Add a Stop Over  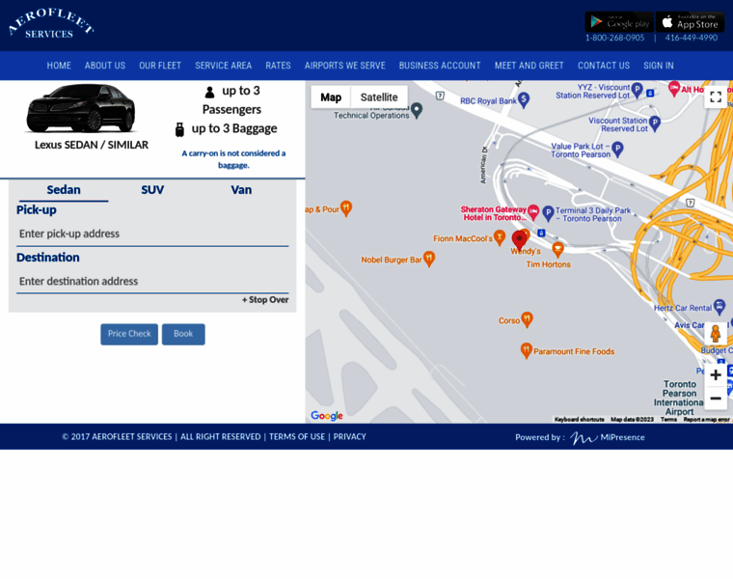(x=265, y=300)
